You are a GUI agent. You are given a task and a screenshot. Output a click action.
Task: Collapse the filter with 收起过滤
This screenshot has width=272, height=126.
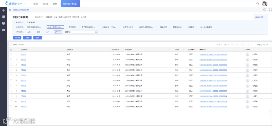coord(260,17)
